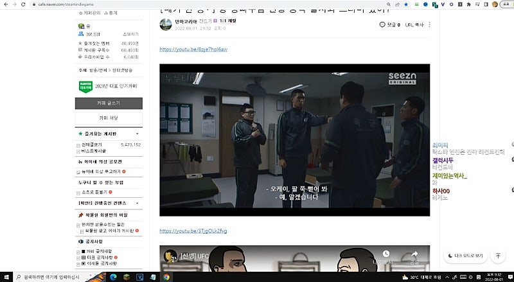Open the 카페관리 cafe management link
The width and height of the screenshot is (514, 282).
[89, 13]
